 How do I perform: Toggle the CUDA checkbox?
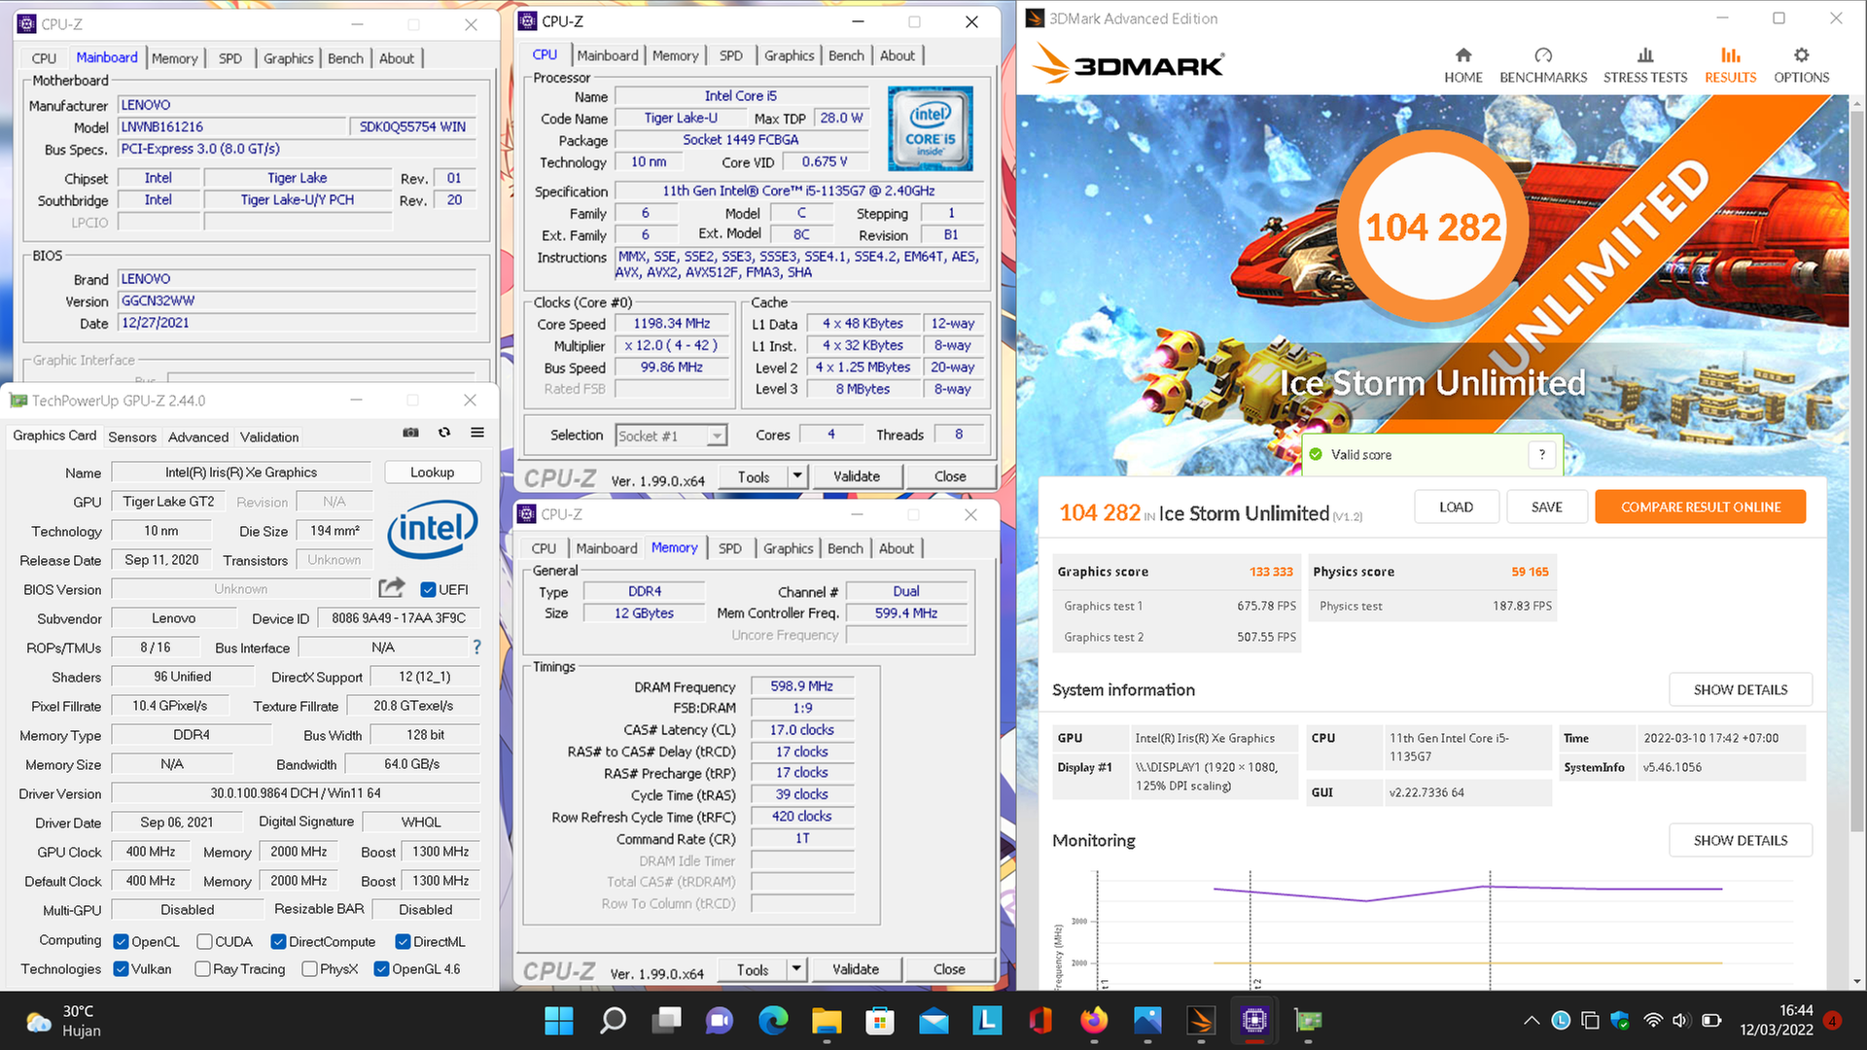(x=204, y=941)
